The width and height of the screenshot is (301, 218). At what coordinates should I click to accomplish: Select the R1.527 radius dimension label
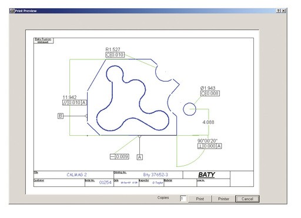tap(113, 49)
